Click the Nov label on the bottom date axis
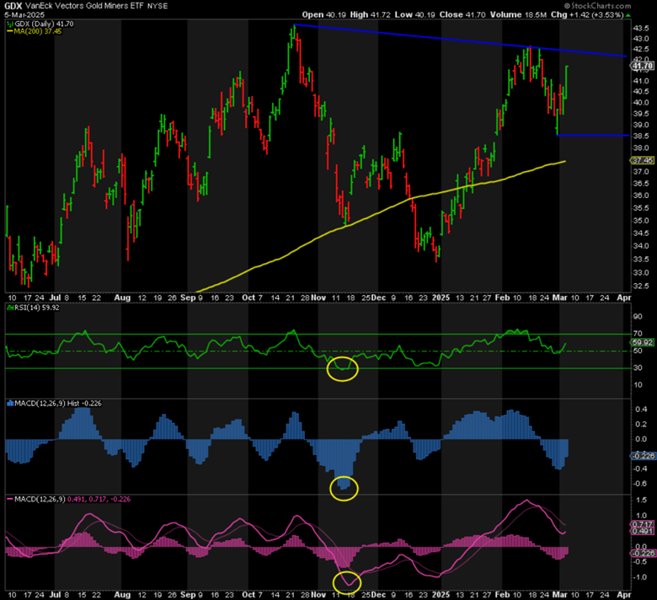This screenshot has height=600, width=657. [318, 595]
